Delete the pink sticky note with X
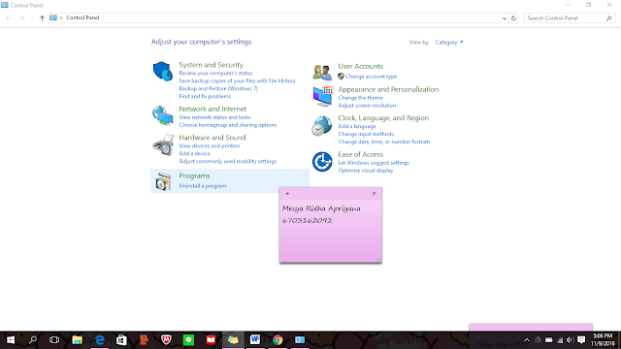This screenshot has width=621, height=349. coord(374,194)
